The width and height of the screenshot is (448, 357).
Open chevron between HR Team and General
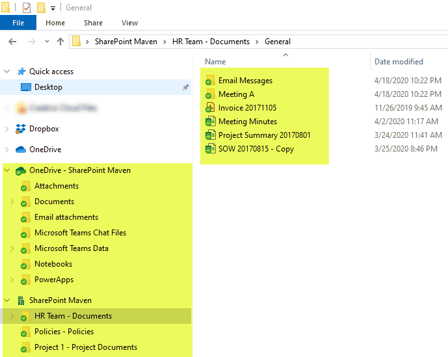pyautogui.click(x=257, y=42)
